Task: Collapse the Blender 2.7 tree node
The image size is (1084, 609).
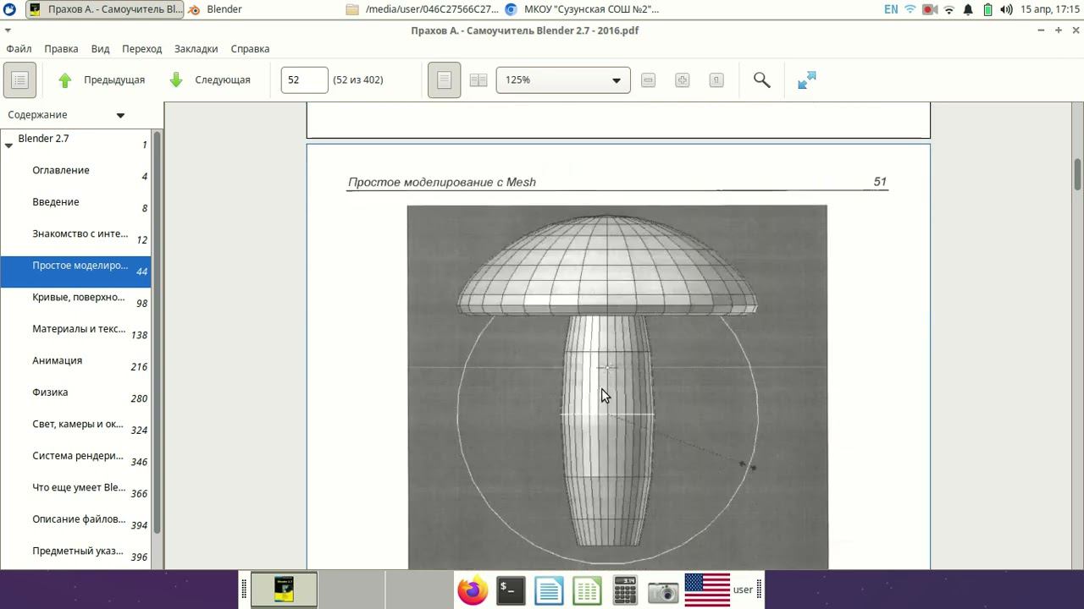Action: (8, 145)
